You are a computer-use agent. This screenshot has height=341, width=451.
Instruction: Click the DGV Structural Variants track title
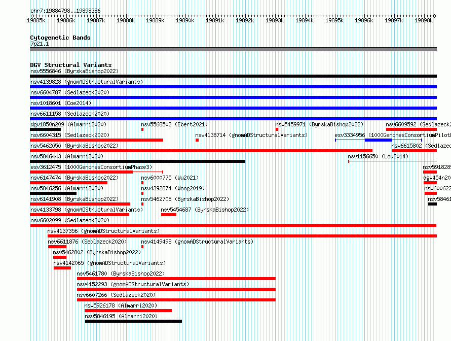71,65
